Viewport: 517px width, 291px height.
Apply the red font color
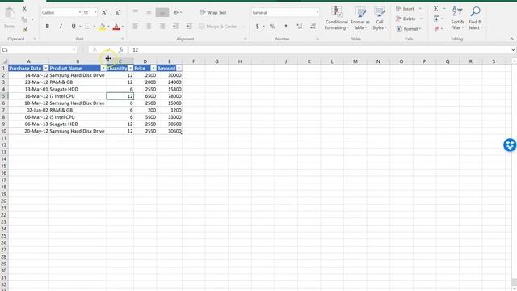click(116, 27)
